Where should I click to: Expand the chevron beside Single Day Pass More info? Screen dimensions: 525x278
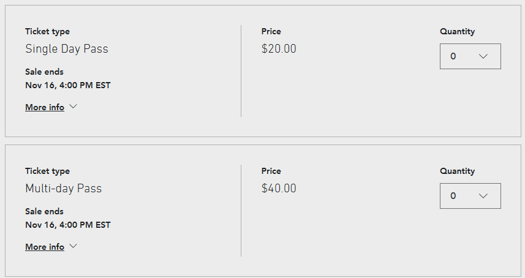click(x=74, y=107)
